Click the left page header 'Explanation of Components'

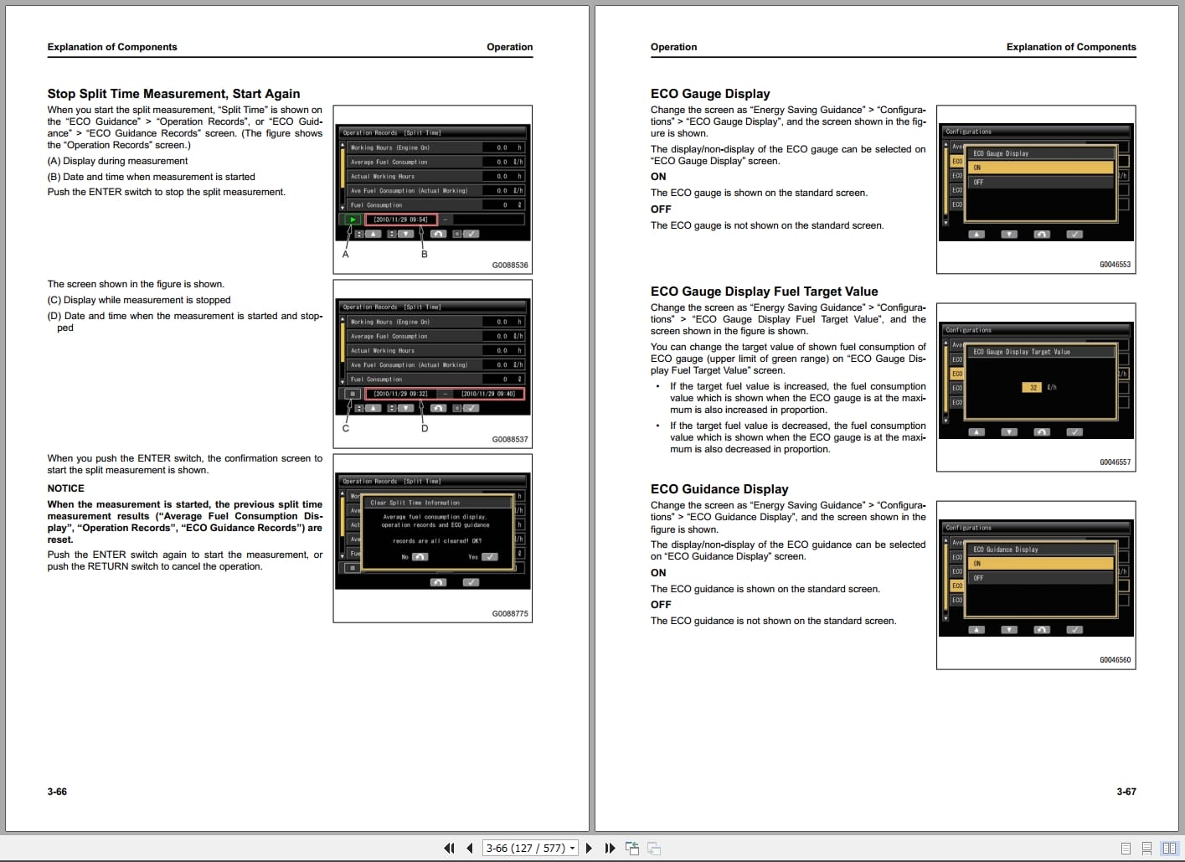(112, 47)
